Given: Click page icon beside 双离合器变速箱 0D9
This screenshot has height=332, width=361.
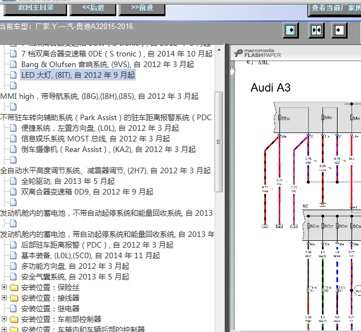Looking at the screenshot, I should (x=13, y=192).
